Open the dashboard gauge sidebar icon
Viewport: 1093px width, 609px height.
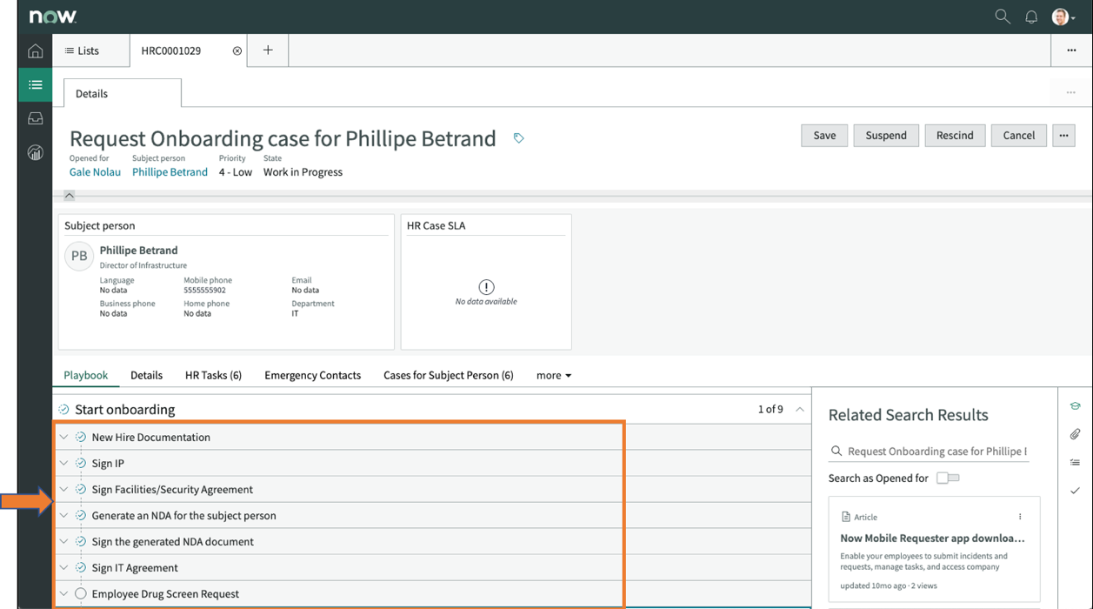pos(35,152)
